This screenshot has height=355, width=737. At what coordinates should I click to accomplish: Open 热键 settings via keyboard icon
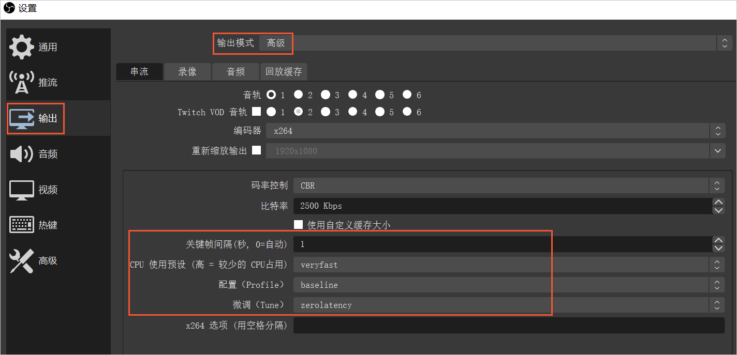click(x=21, y=224)
